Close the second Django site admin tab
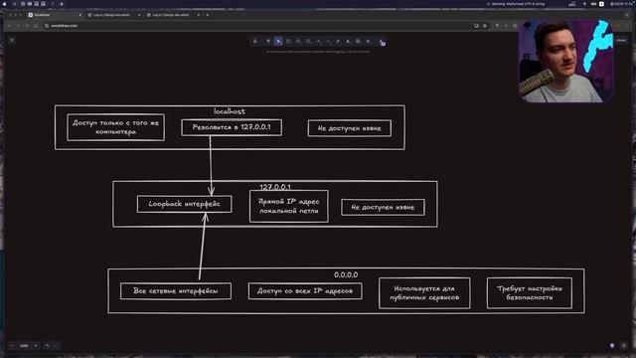Image resolution: width=636 pixels, height=358 pixels. (199, 15)
